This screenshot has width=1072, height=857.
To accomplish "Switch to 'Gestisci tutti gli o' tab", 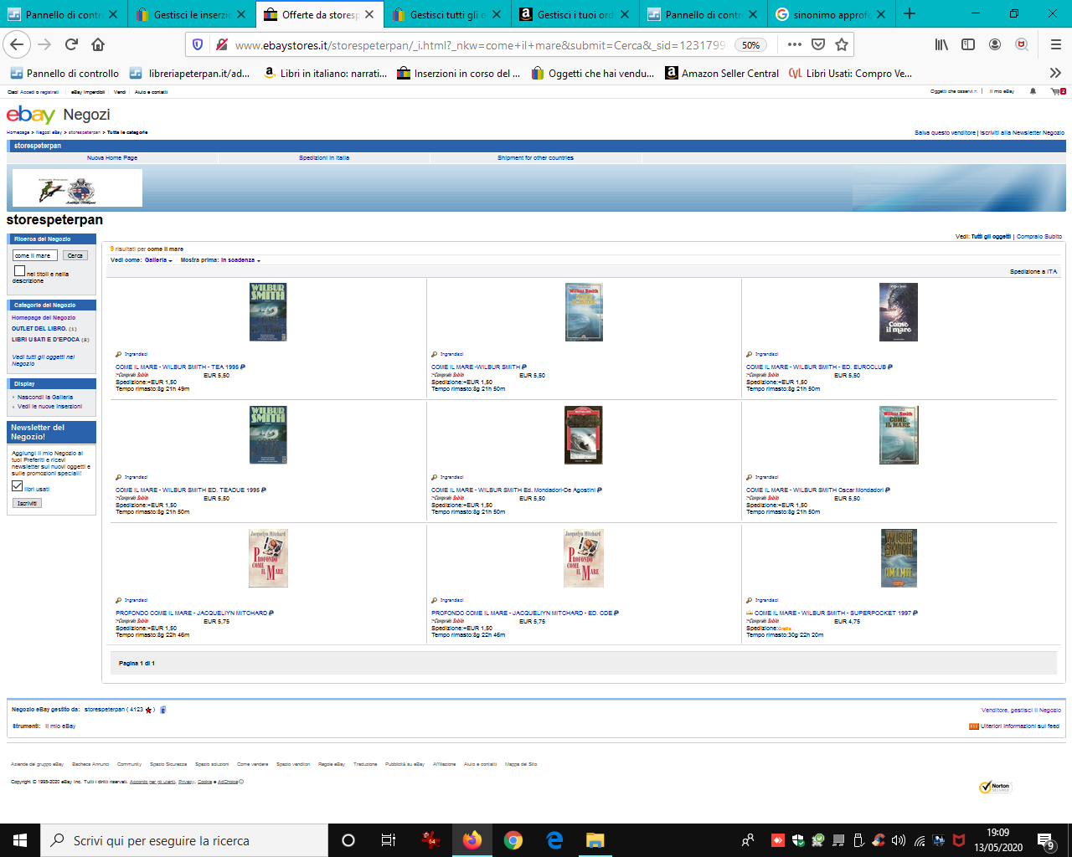I will [x=449, y=14].
